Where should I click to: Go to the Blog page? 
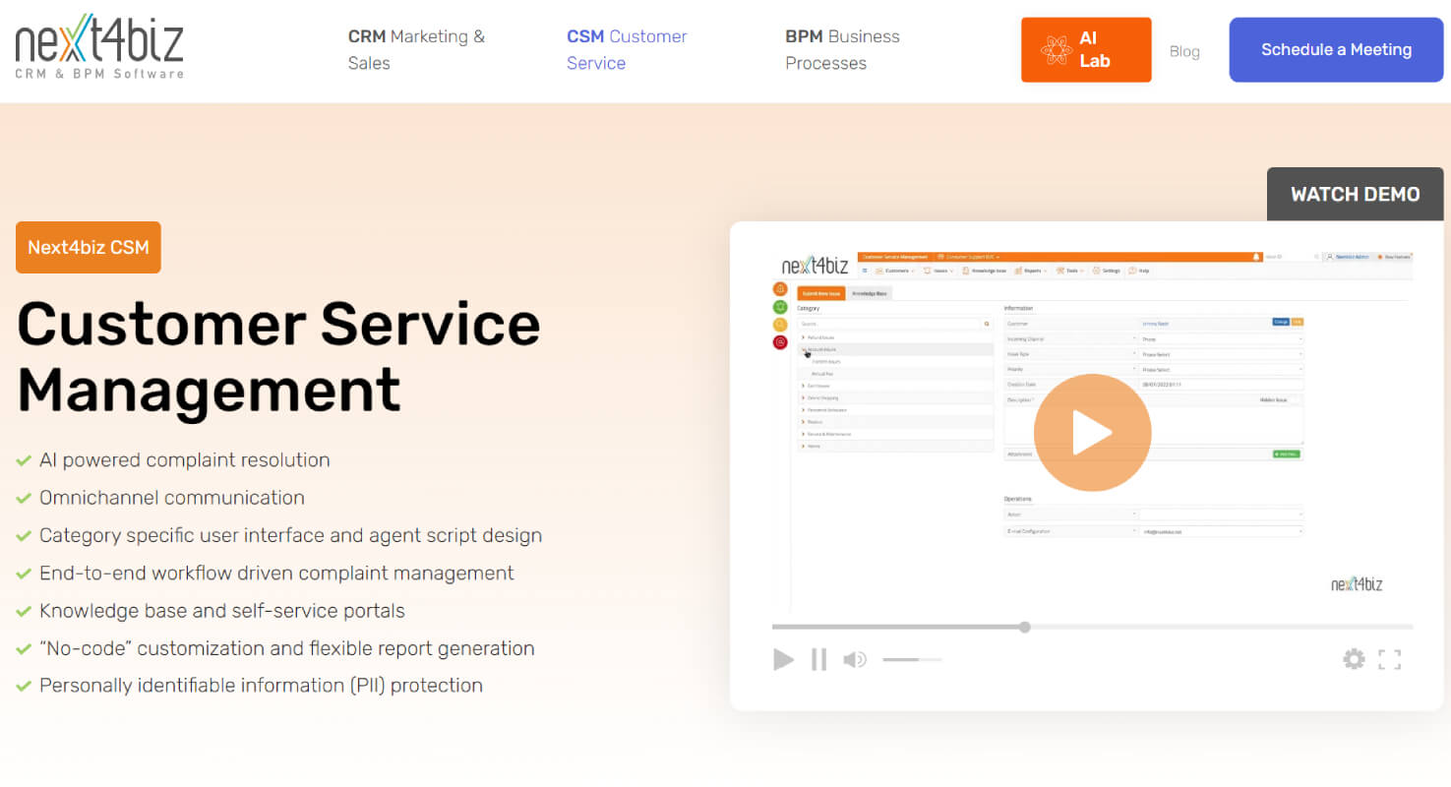[x=1184, y=51]
